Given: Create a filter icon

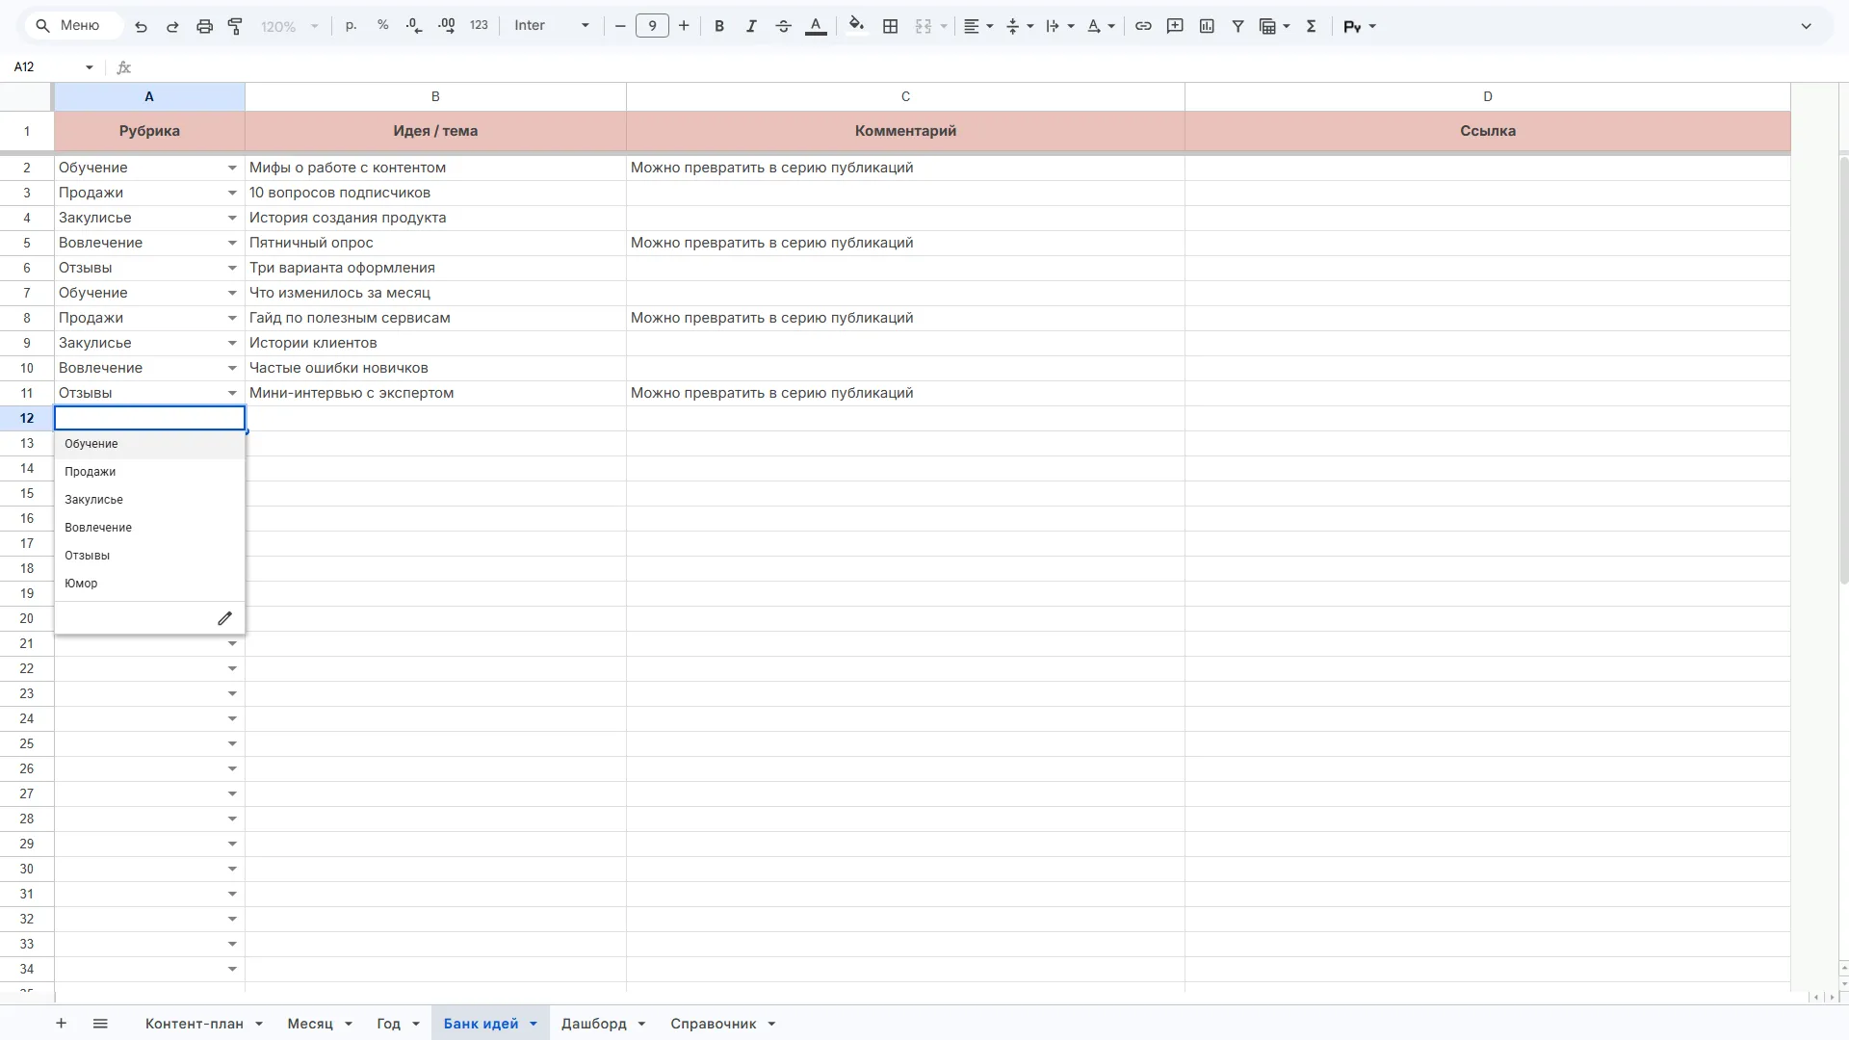Looking at the screenshot, I should pyautogui.click(x=1238, y=26).
